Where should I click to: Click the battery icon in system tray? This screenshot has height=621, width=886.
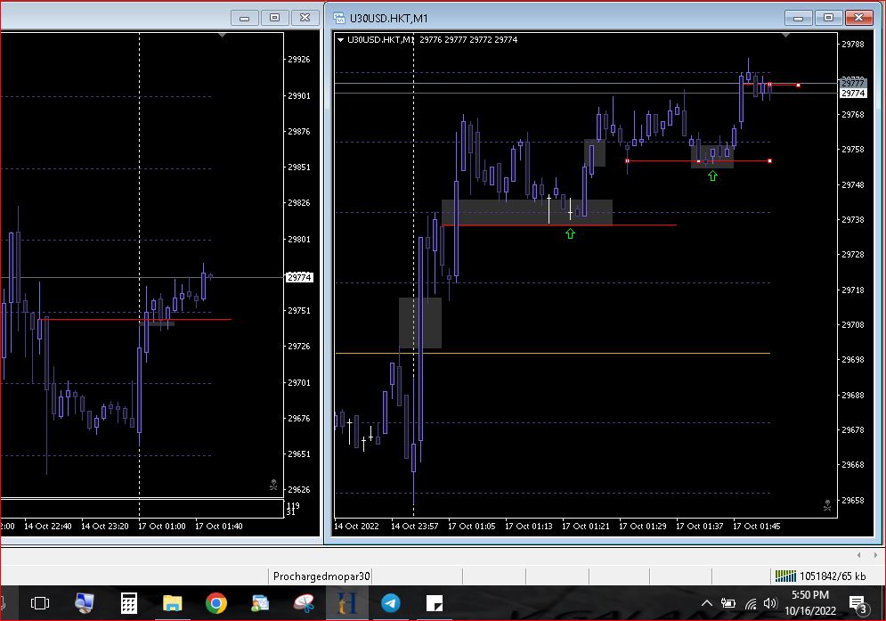pos(727,603)
